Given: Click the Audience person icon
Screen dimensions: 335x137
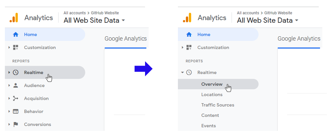Looking at the screenshot, I should pyautogui.click(x=16, y=86).
